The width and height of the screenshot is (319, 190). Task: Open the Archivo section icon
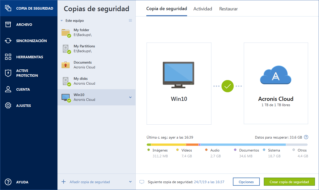[x=8, y=25]
